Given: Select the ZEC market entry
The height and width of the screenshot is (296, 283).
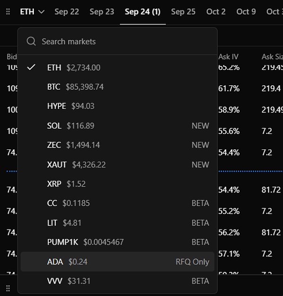Looking at the screenshot, I should click(117, 145).
